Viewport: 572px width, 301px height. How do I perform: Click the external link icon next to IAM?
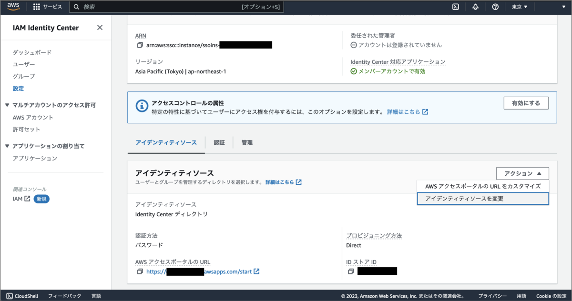[27, 199]
